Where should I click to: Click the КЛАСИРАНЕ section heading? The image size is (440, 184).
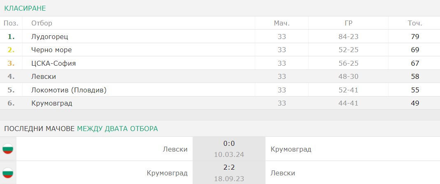tap(25, 8)
